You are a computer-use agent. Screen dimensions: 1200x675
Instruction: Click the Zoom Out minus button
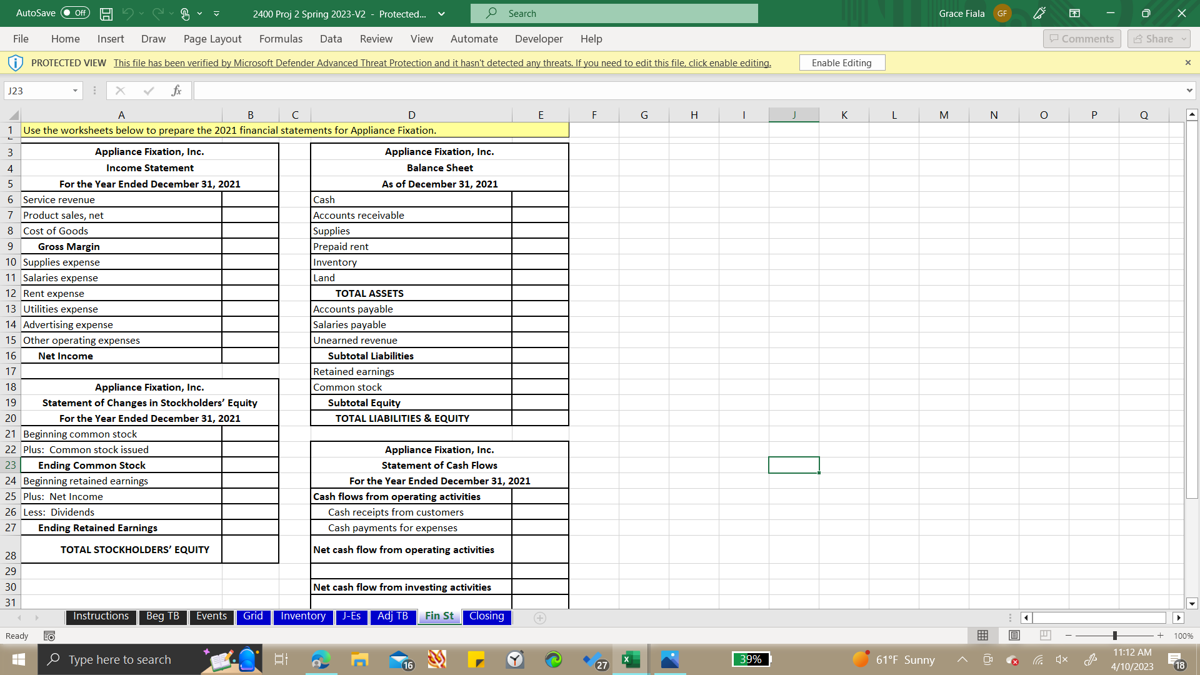[x=1069, y=636]
